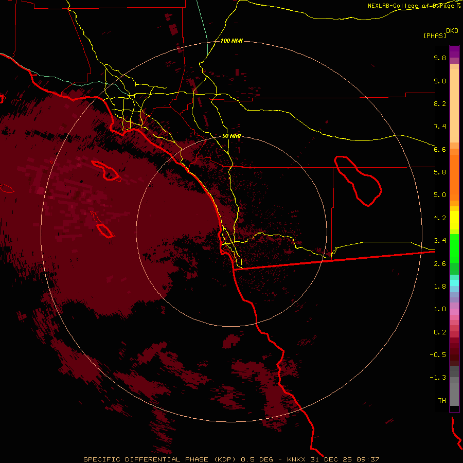
Task: Click the -0.5 scale value
Action: (438, 355)
